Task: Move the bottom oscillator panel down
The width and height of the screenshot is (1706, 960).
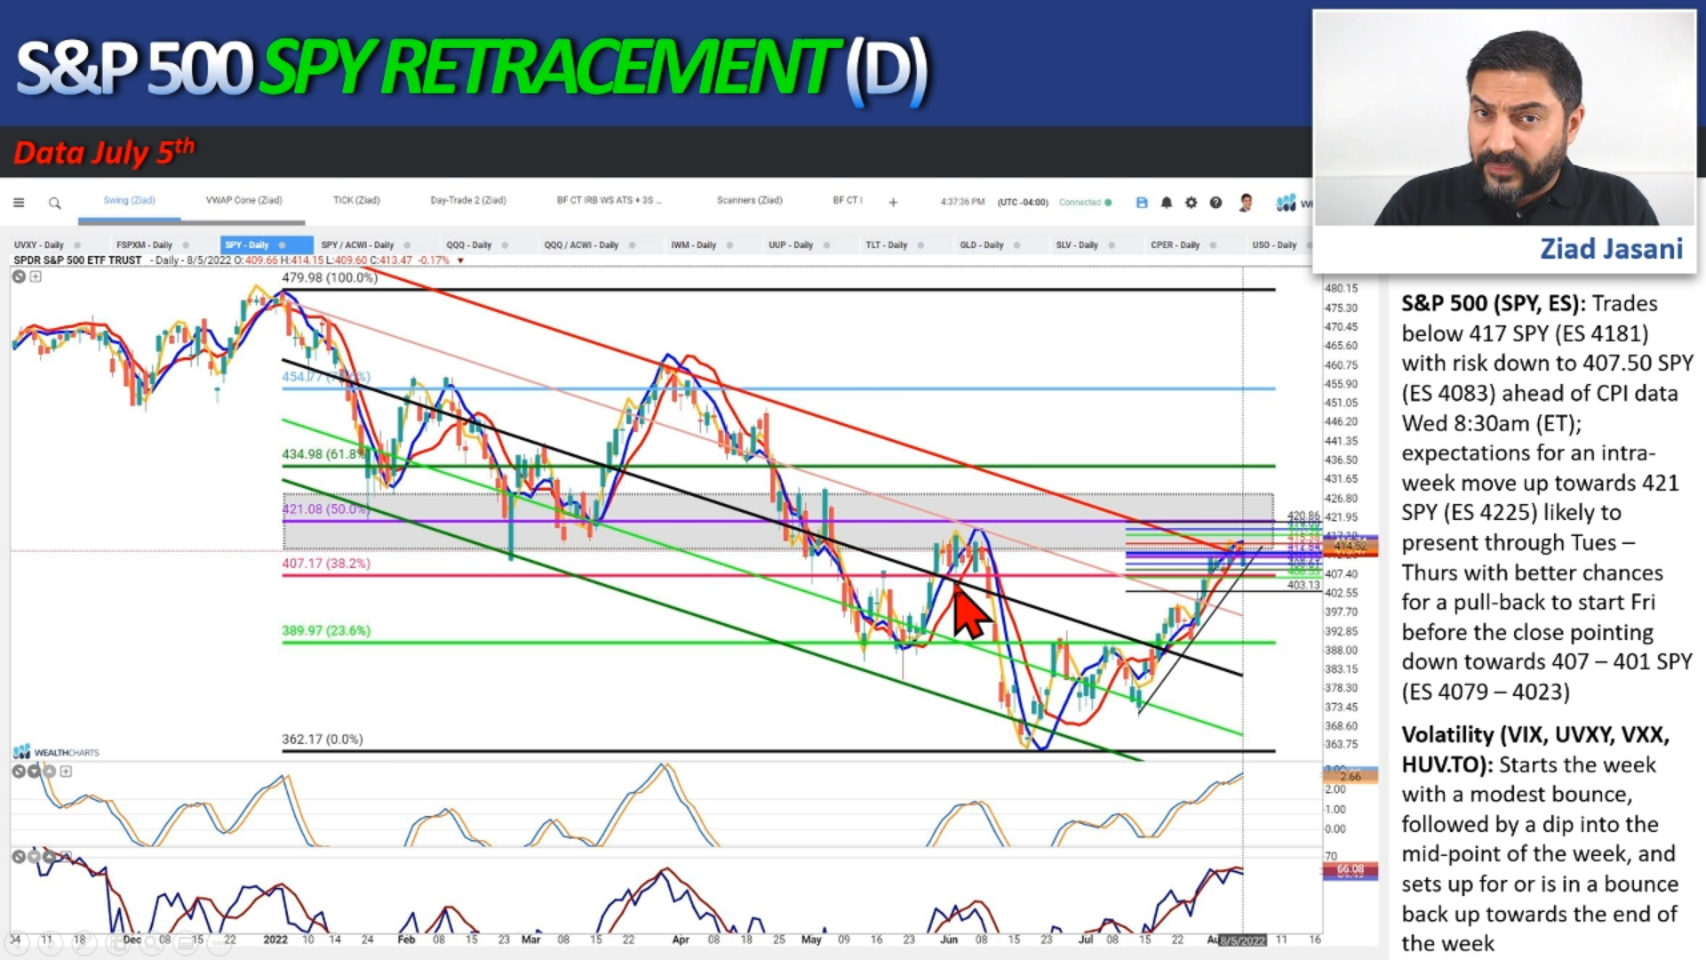Action: pos(34,856)
